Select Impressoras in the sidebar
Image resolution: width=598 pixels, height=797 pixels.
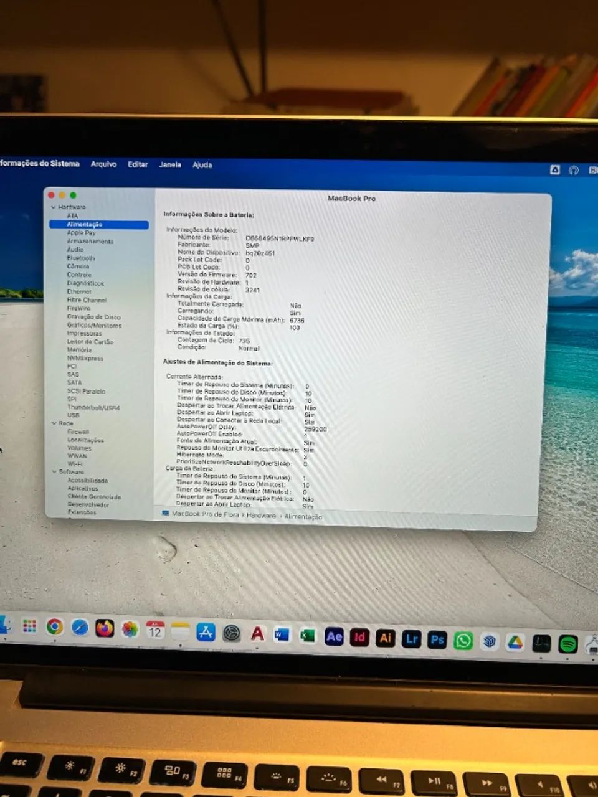[x=84, y=333]
